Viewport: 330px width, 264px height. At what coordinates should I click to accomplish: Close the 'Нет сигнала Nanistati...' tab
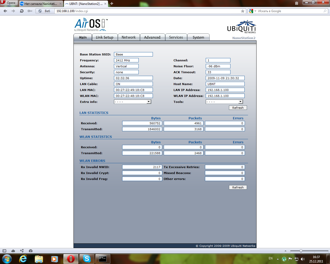point(60,4)
